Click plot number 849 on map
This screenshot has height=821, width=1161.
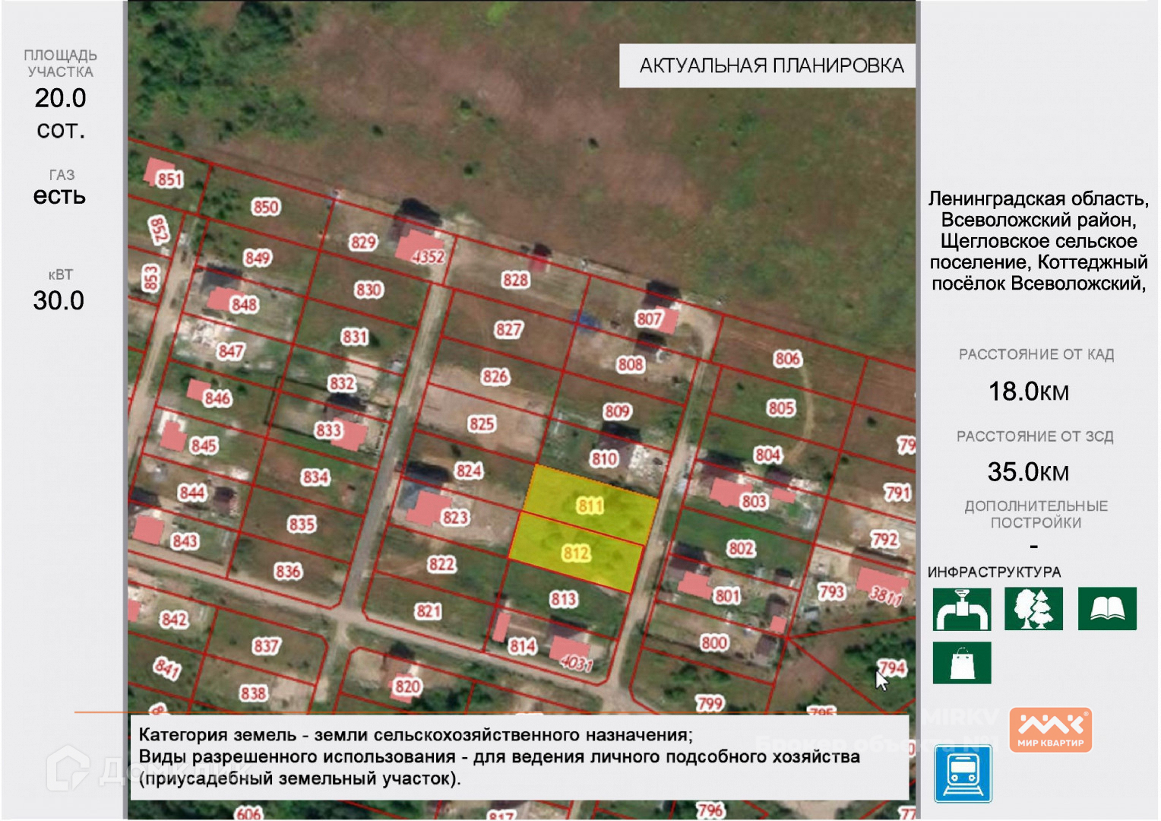pos(258,258)
